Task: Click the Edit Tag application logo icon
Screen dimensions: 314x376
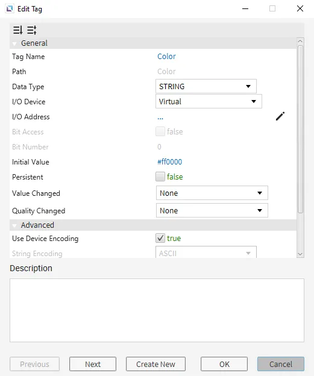Action: (10, 9)
